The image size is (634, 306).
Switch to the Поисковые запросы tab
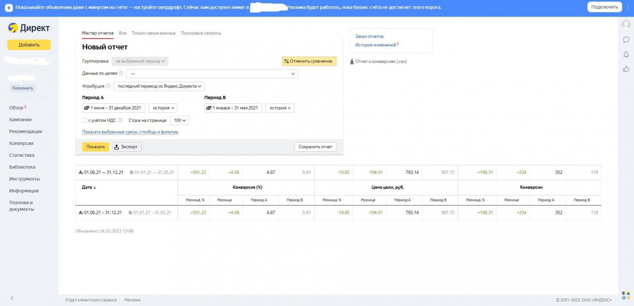click(201, 34)
